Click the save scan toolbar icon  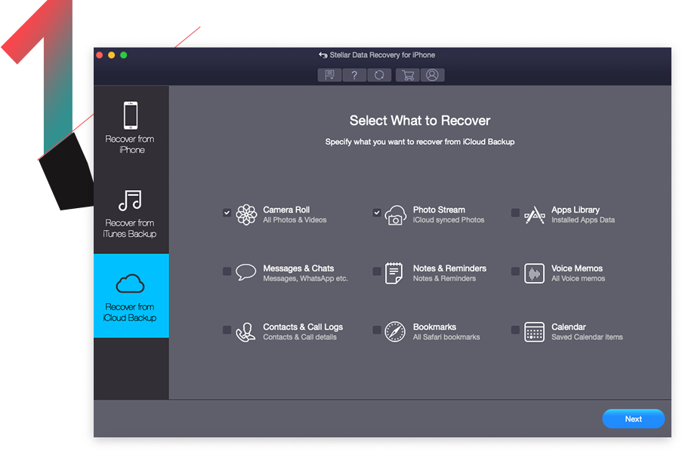(329, 75)
